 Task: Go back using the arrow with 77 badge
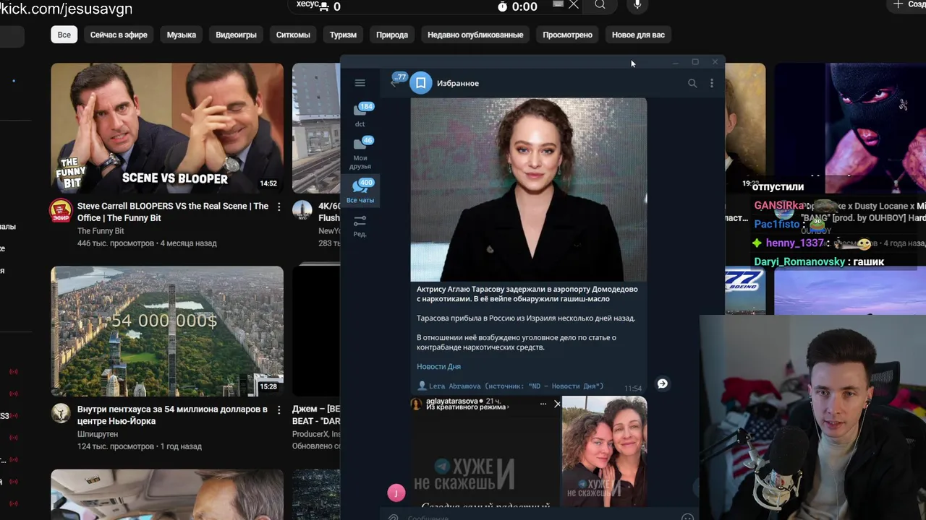tap(396, 82)
